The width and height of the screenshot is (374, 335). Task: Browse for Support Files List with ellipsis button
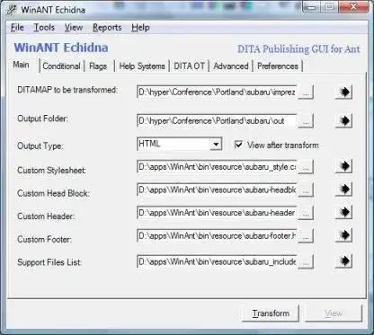[x=306, y=261]
